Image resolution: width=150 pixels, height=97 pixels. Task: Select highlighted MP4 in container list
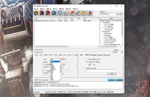(55, 62)
